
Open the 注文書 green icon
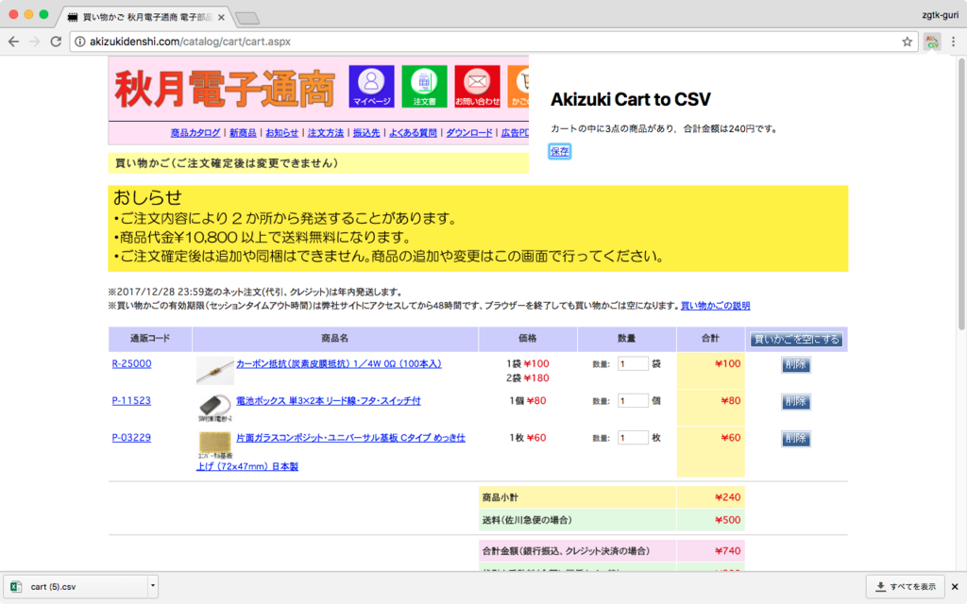pyautogui.click(x=424, y=86)
